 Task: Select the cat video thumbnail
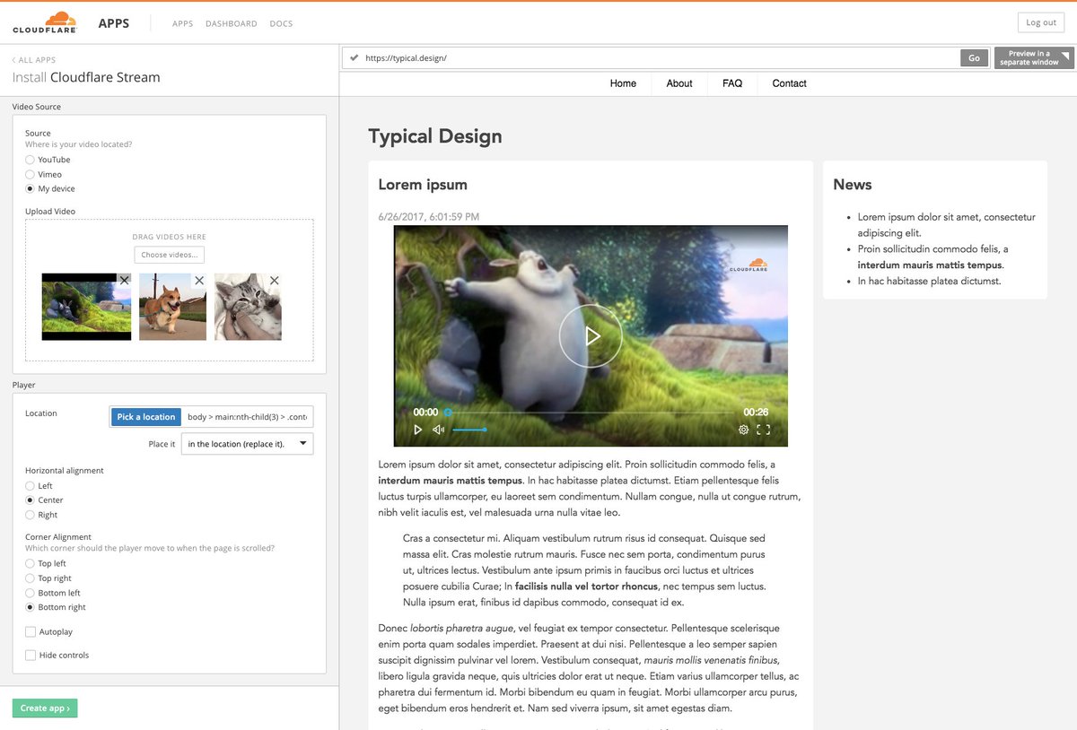(x=248, y=307)
